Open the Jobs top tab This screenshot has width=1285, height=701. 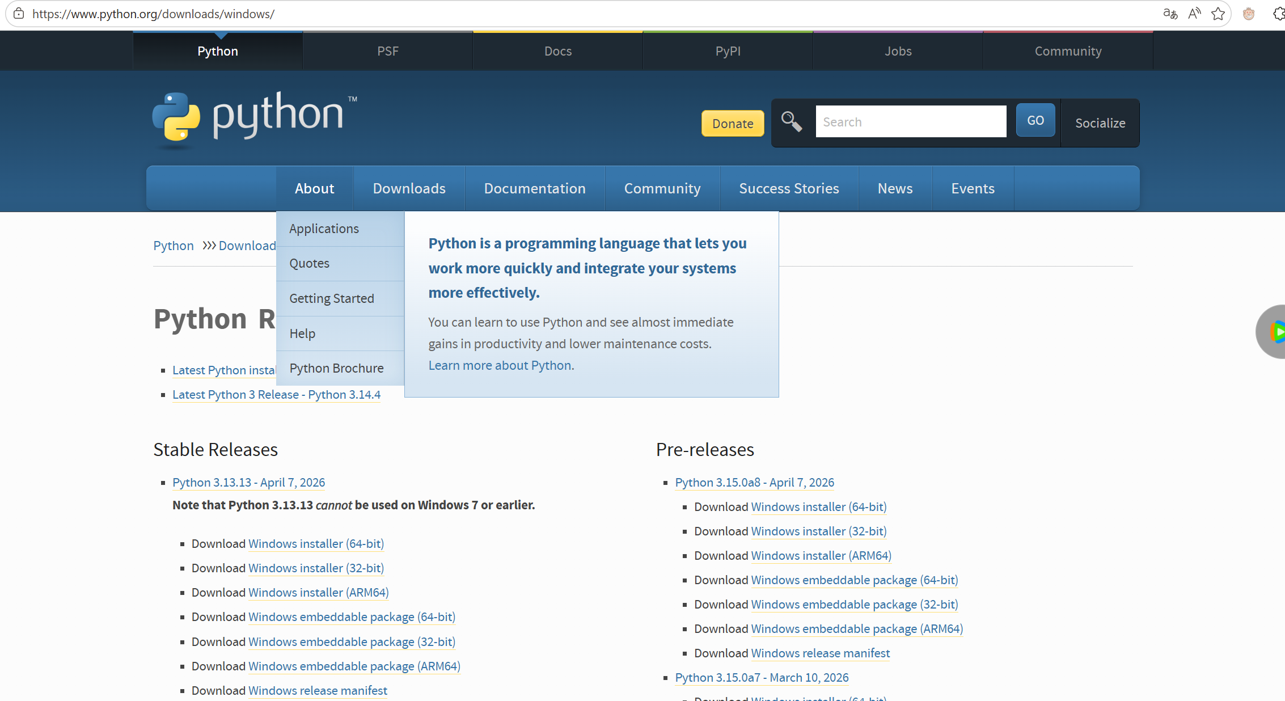point(898,51)
